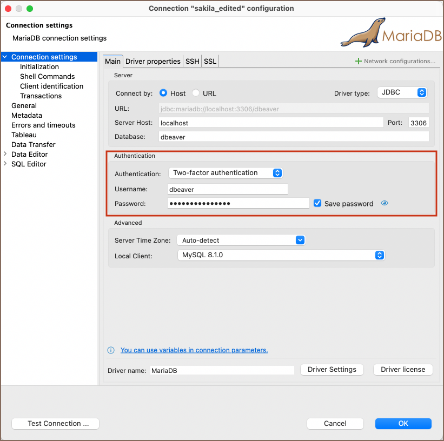The height and width of the screenshot is (441, 444).
Task: Open the Server Time Zone dropdown
Action: click(x=241, y=240)
